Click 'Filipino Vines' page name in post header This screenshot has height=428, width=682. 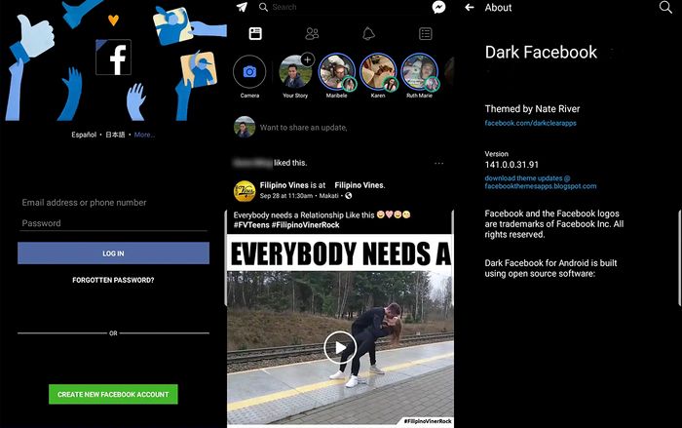[284, 185]
